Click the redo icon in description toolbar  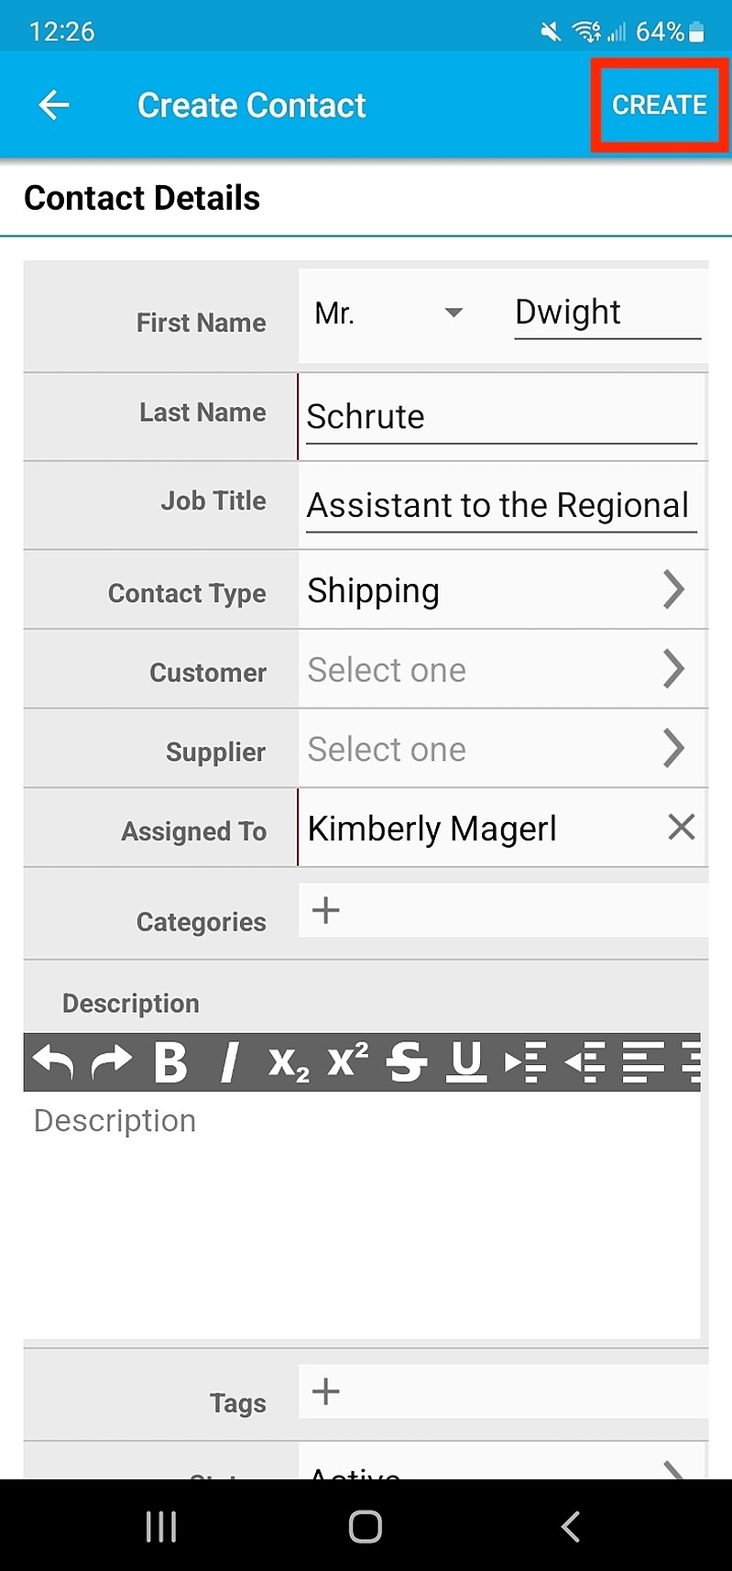(112, 1062)
